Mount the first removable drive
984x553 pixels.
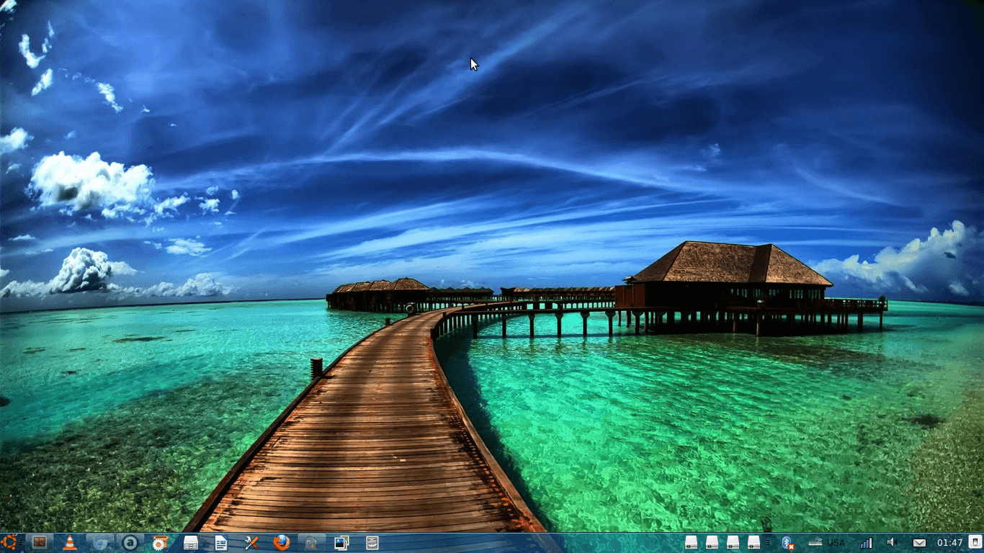[x=689, y=543]
